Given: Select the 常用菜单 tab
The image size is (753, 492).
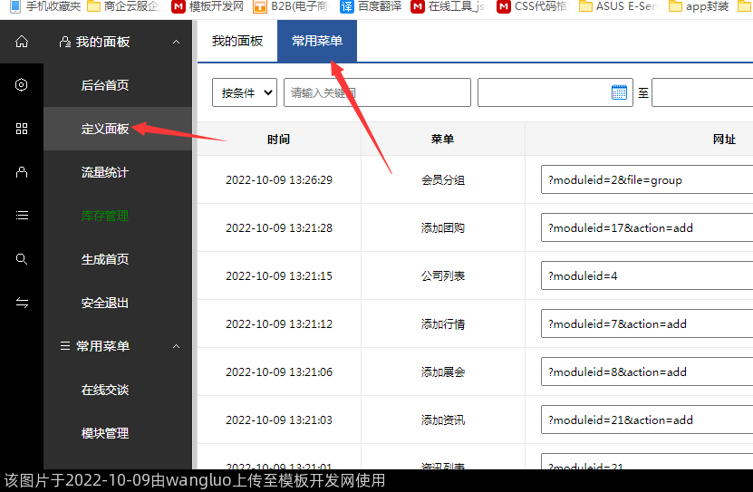Looking at the screenshot, I should (317, 41).
